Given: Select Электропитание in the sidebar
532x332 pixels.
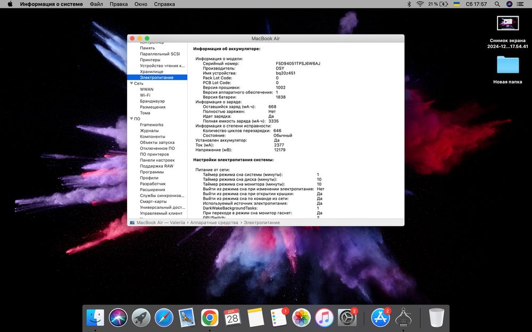Looking at the screenshot, I should [x=157, y=77].
